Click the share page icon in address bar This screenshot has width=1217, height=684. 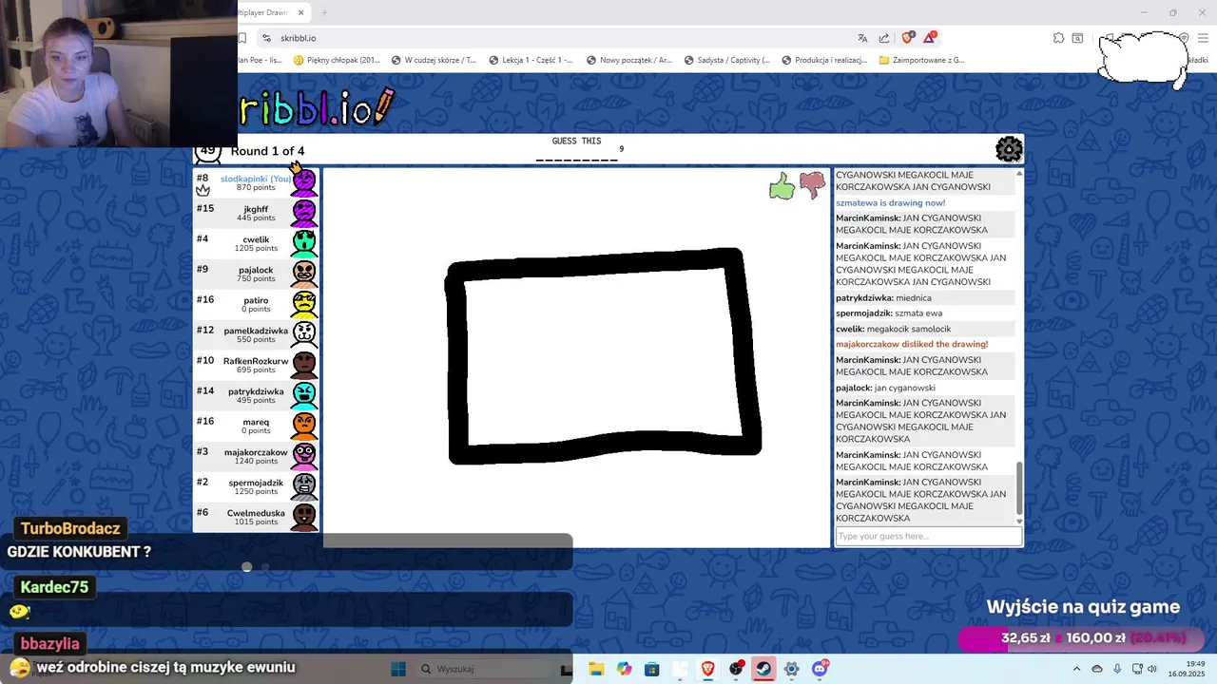pos(884,38)
